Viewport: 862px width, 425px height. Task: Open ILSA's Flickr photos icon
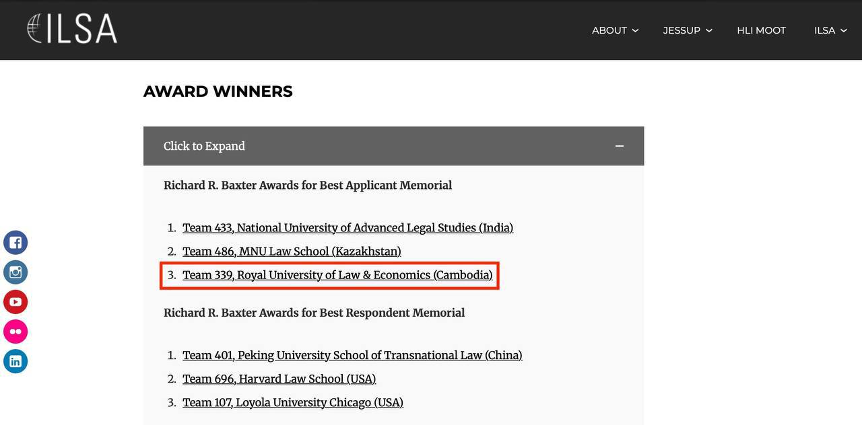click(x=15, y=332)
